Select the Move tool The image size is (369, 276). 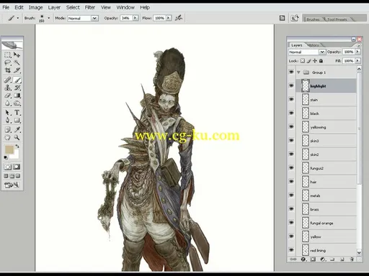[x=17, y=55]
